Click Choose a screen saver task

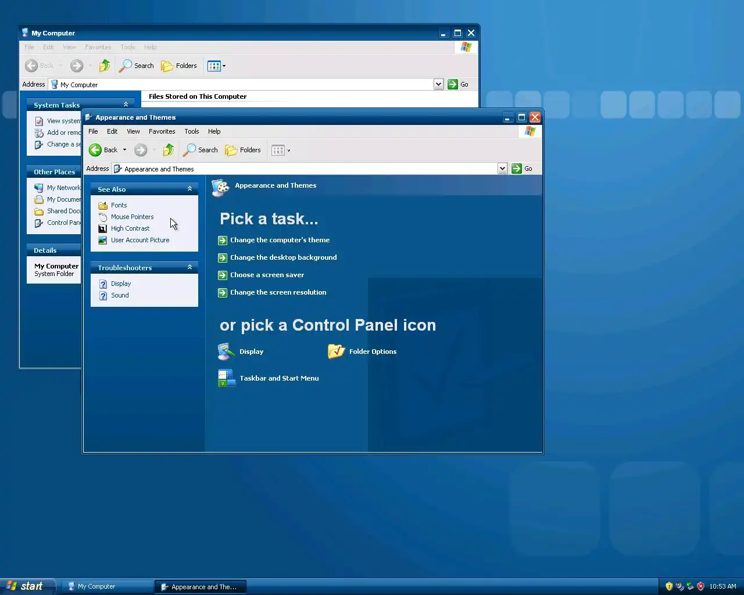point(267,275)
